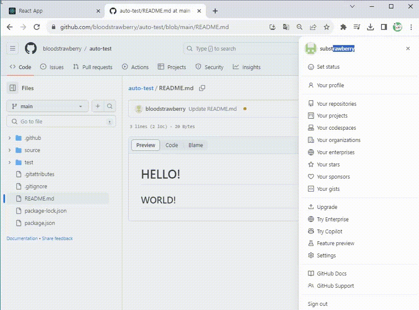Viewport: 419px width, 310px height.
Task: Open the Pull requests tab
Action: pyautogui.click(x=93, y=67)
